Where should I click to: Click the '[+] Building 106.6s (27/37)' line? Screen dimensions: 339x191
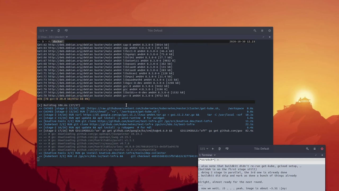pyautogui.click(x=59, y=105)
